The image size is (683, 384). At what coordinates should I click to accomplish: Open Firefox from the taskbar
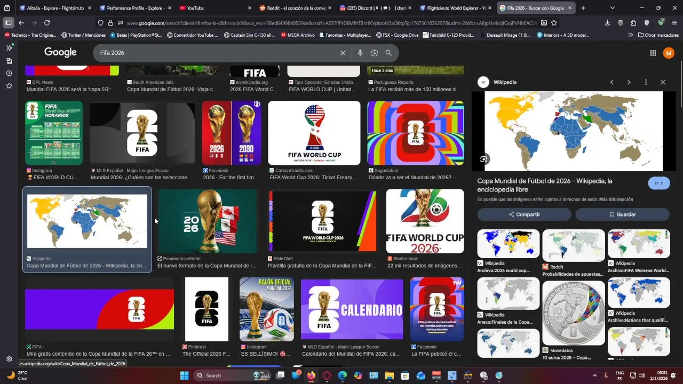coord(311,375)
